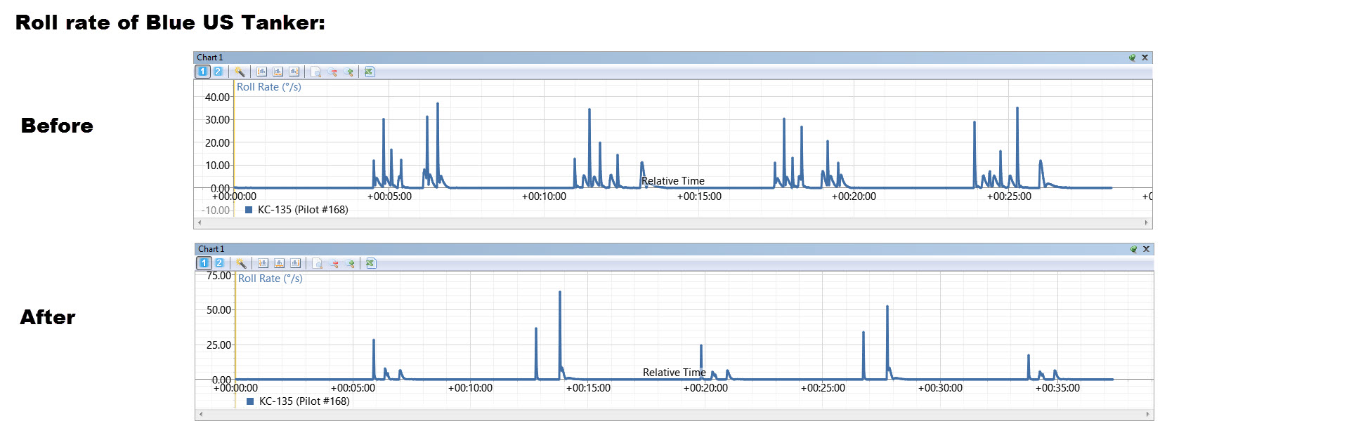This screenshot has width=1349, height=421.
Task: Open chart wizard wand in the After chart
Action: click(241, 263)
